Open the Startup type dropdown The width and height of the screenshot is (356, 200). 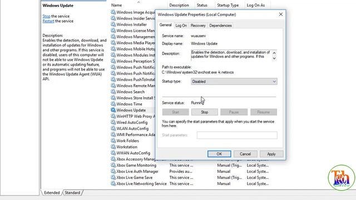[x=234, y=82]
